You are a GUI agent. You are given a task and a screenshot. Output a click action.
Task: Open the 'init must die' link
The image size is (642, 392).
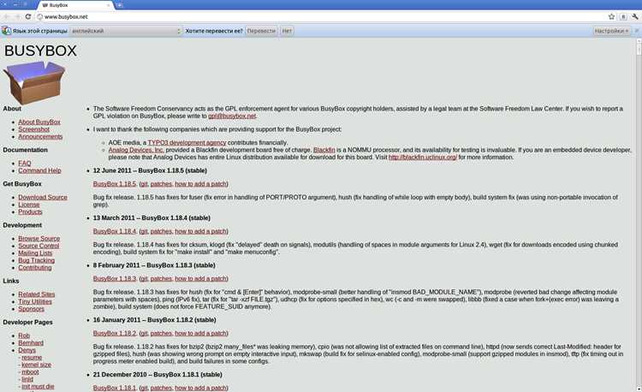coord(38,386)
